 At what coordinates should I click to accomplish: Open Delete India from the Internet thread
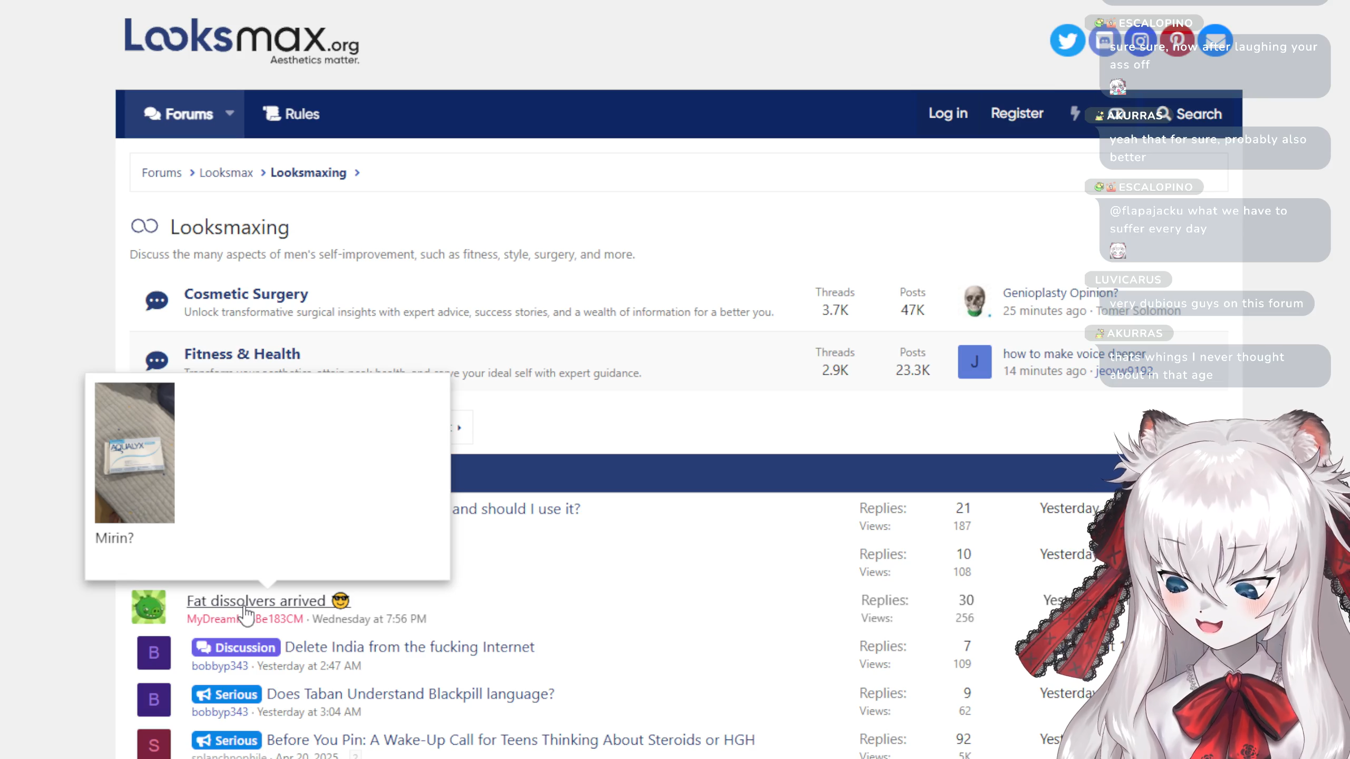410,647
